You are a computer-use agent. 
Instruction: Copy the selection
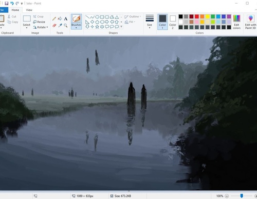tap(12, 22)
